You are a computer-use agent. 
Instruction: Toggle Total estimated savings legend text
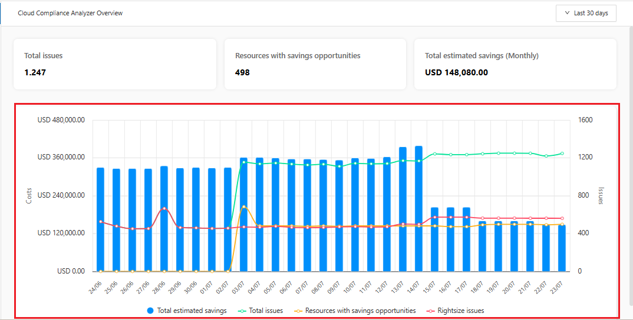click(x=192, y=311)
